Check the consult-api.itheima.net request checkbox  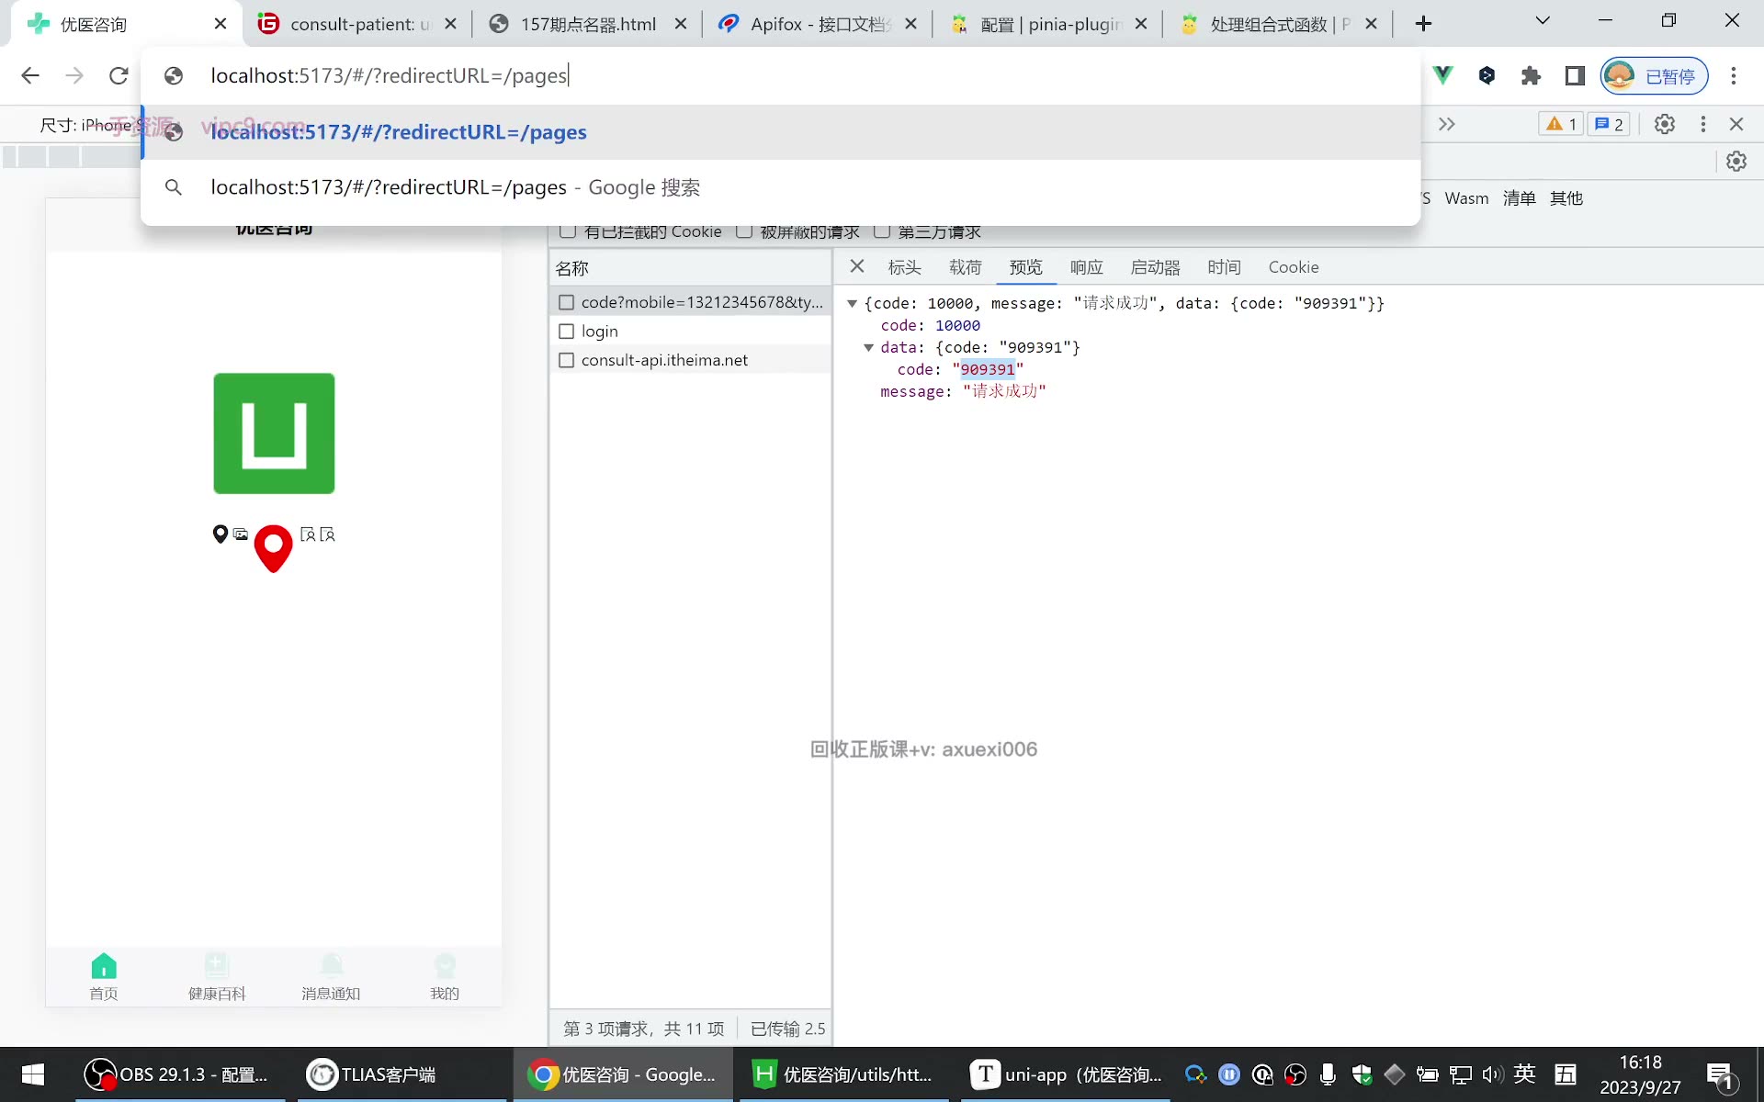pyautogui.click(x=567, y=361)
